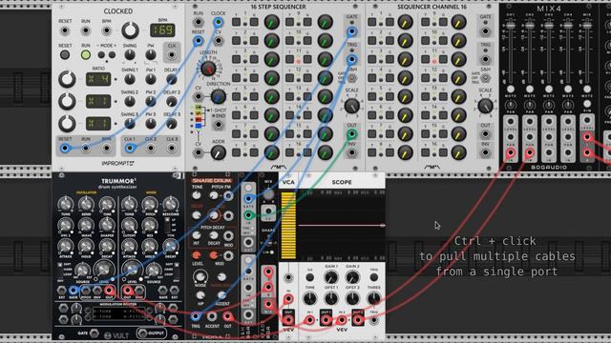Flip the S&H switch on Sequencer Channel 16
611x343 pixels.
(x=485, y=78)
